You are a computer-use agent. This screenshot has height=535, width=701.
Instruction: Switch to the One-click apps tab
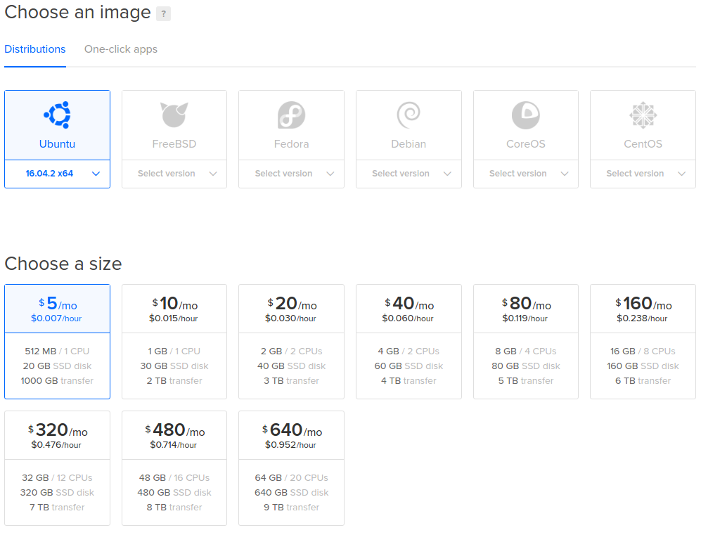tap(121, 49)
